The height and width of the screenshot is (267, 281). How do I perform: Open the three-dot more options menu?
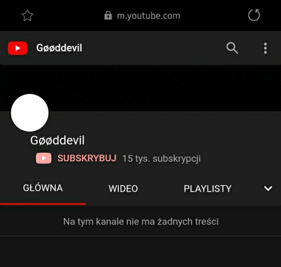[x=265, y=48]
